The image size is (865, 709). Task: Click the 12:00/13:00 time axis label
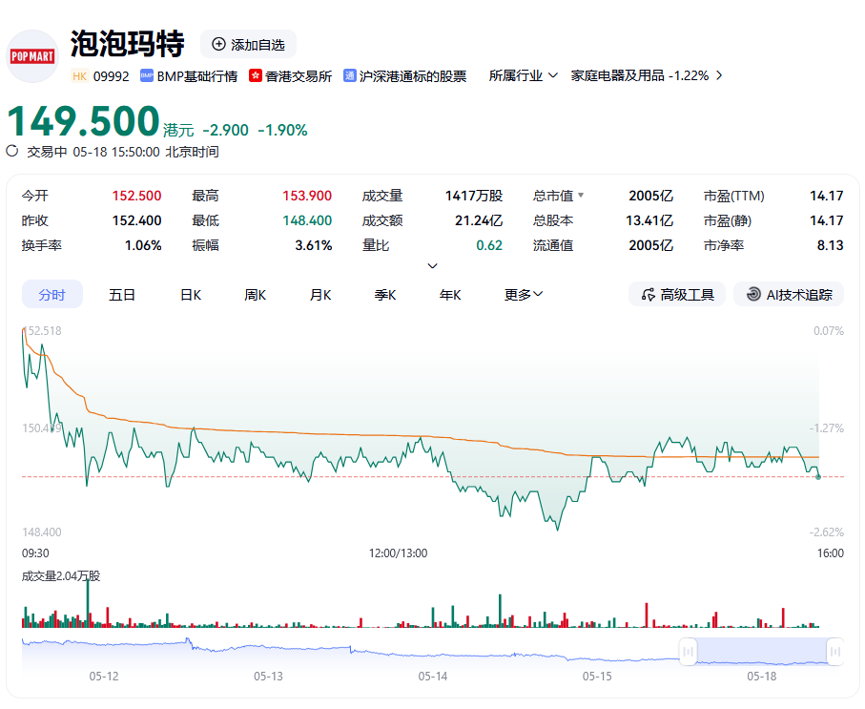point(399,553)
